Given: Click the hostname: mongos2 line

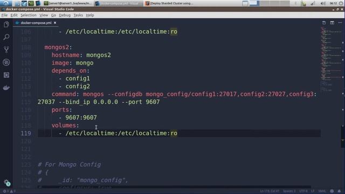Looking at the screenshot, I should (81, 55).
